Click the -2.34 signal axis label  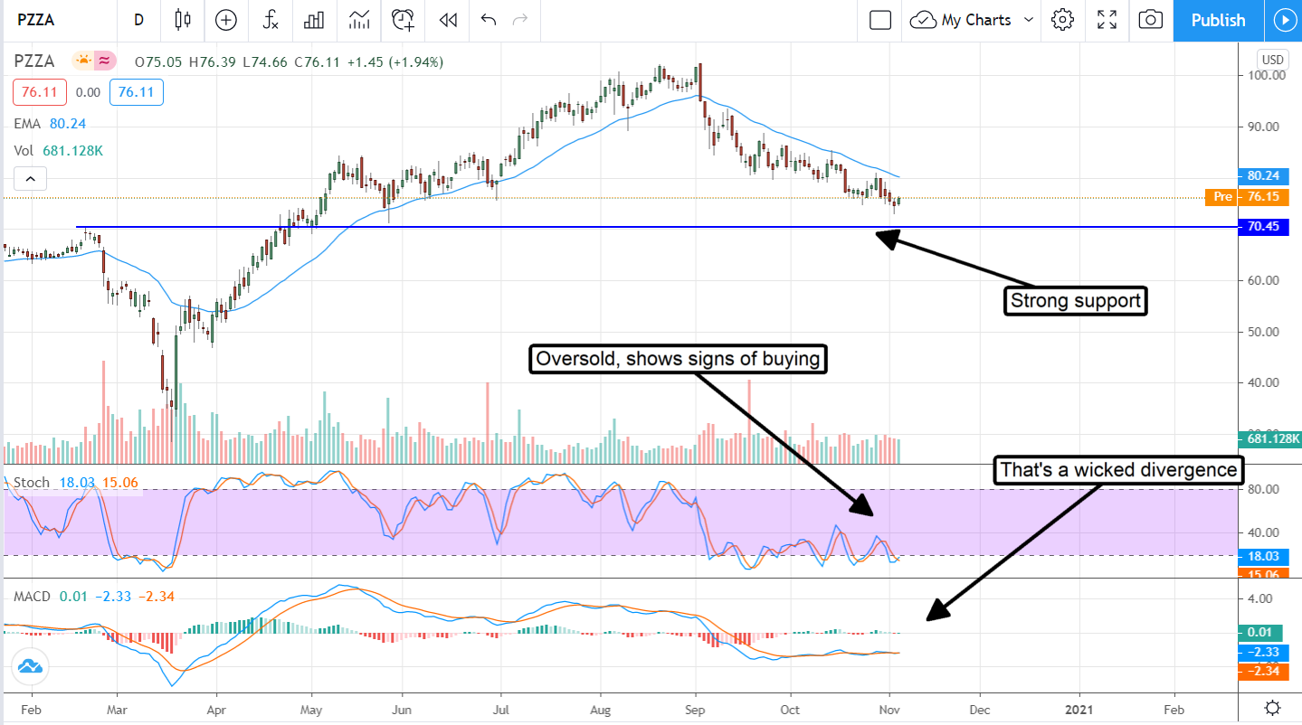[x=1264, y=671]
